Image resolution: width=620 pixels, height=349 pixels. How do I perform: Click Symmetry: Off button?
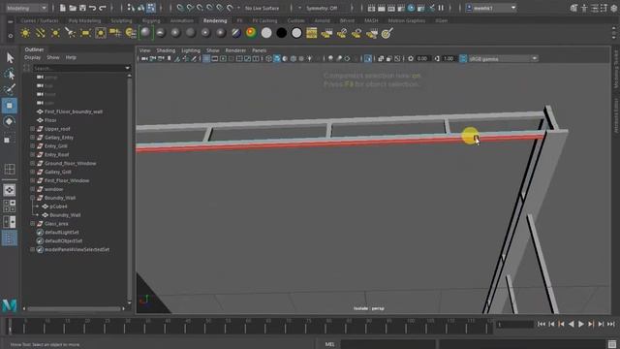pos(322,8)
